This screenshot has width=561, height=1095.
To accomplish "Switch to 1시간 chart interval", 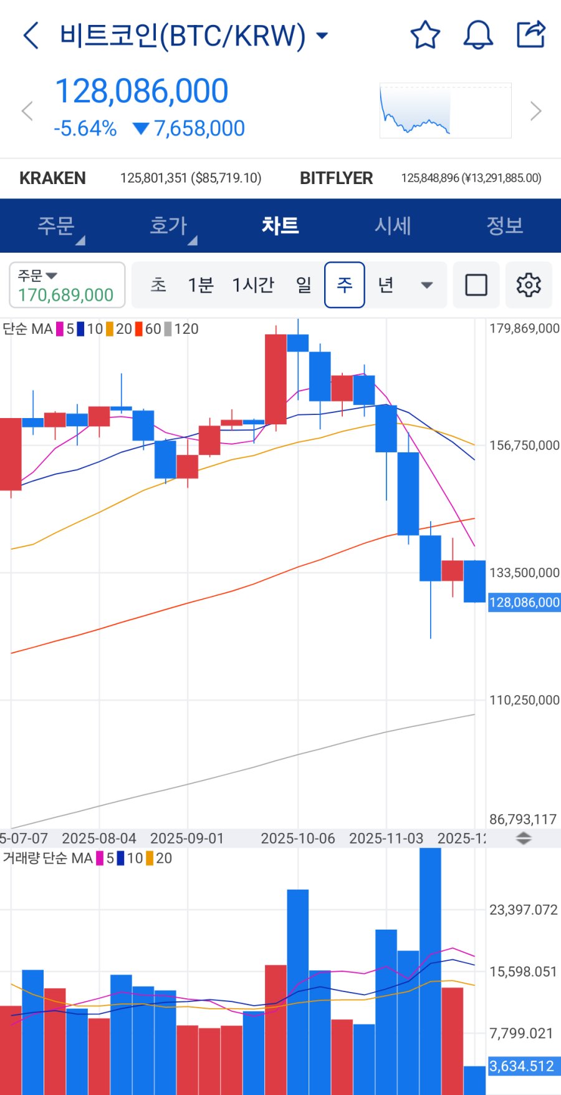I will [253, 285].
